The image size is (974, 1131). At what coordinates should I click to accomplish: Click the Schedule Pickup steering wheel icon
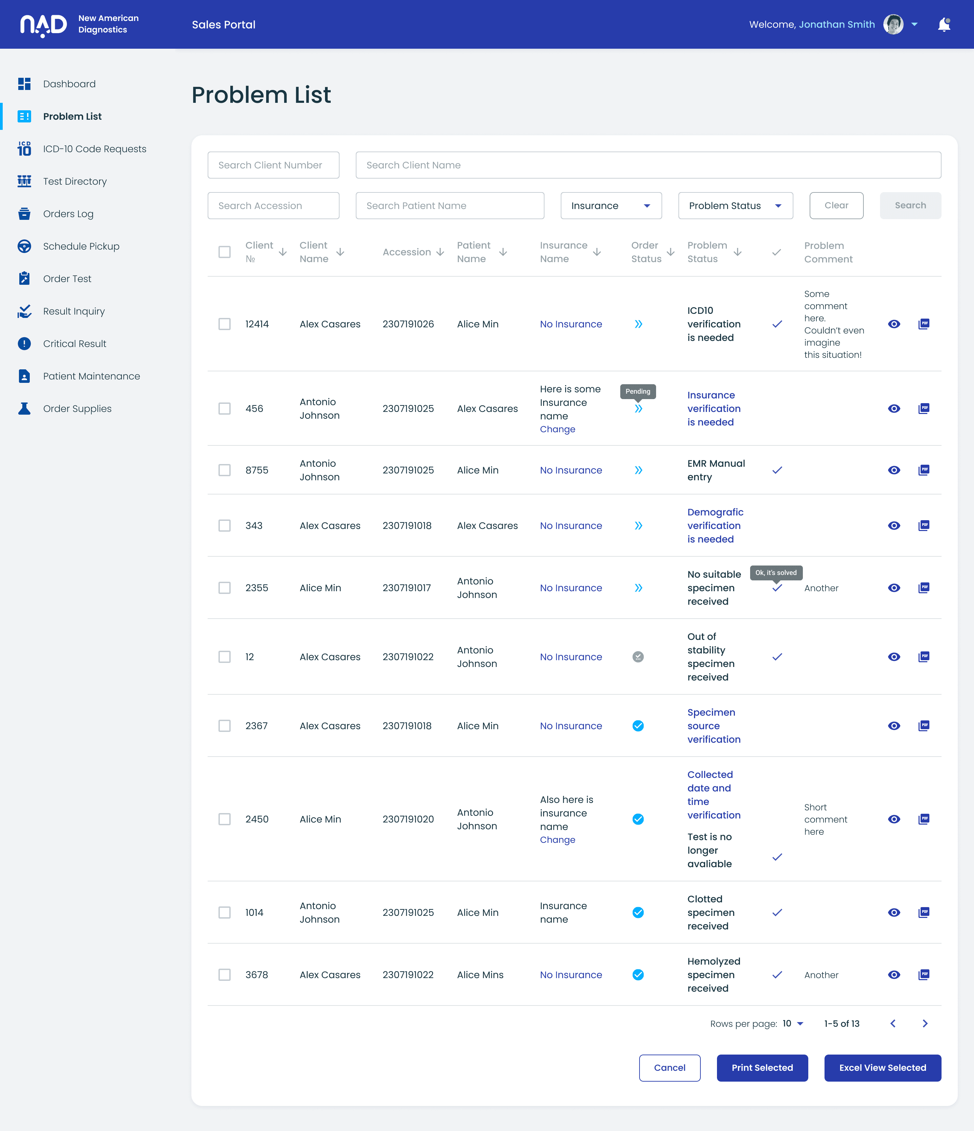(24, 246)
